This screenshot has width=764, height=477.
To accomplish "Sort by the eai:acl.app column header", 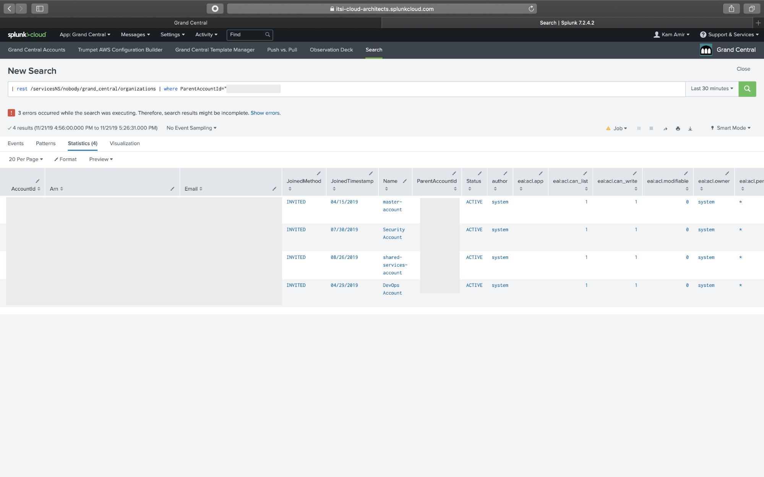I will pyautogui.click(x=530, y=181).
